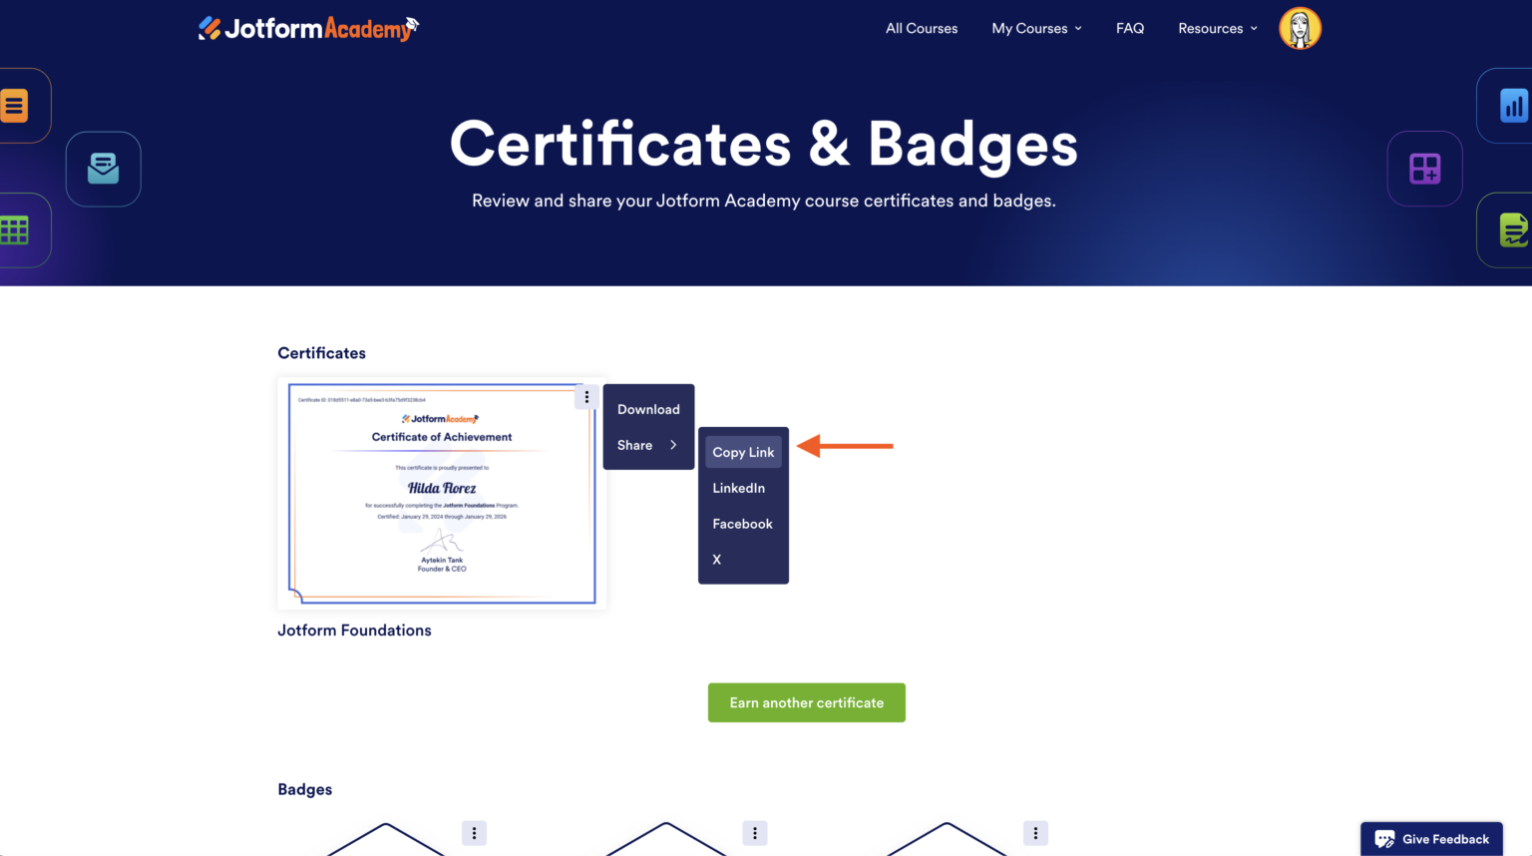Choose LinkedIn as sharing option
1532x856 pixels.
click(739, 487)
